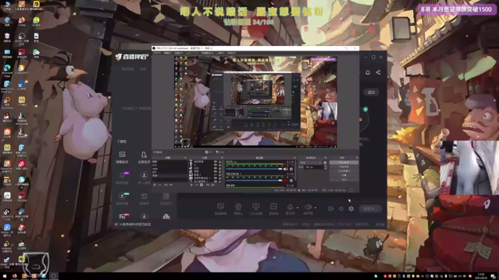Toggle visibility eye of the top source row
The height and width of the screenshot is (280, 499).
[x=215, y=162]
